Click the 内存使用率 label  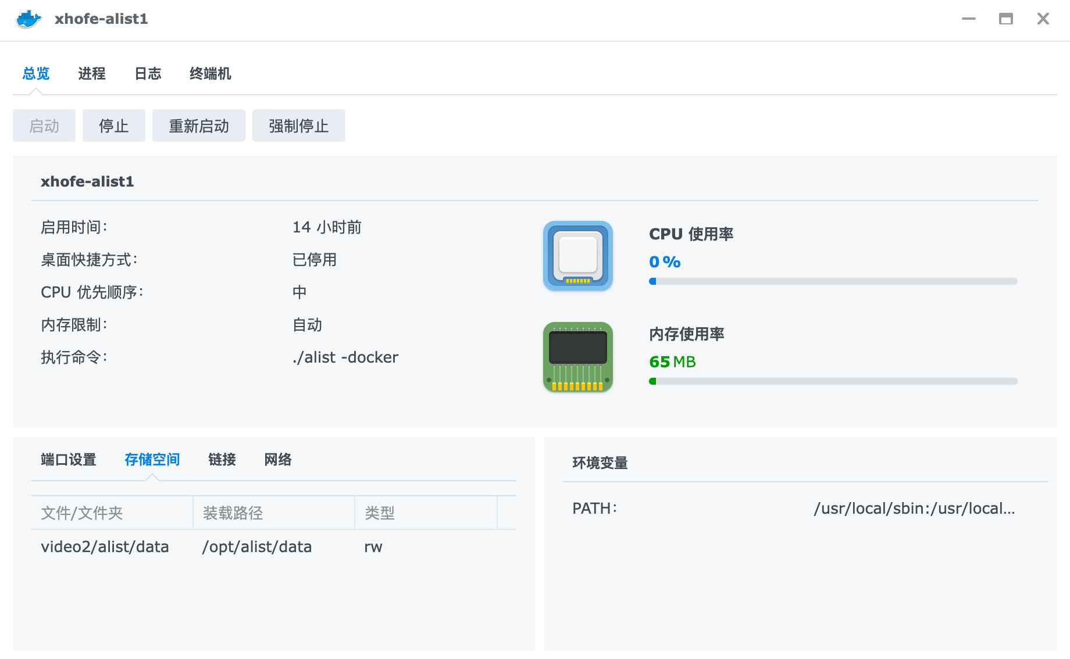click(x=687, y=334)
